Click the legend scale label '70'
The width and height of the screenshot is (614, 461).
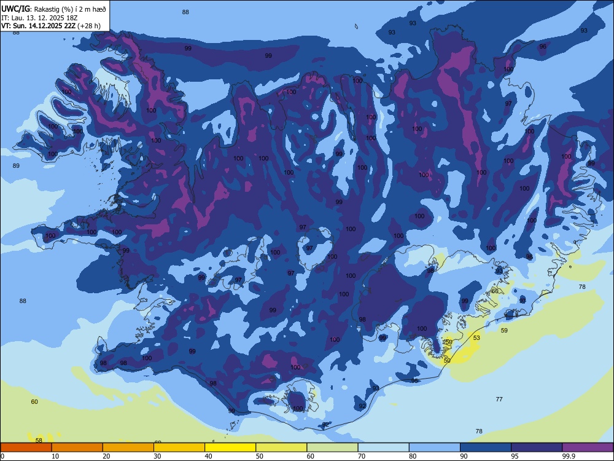pos(362,456)
